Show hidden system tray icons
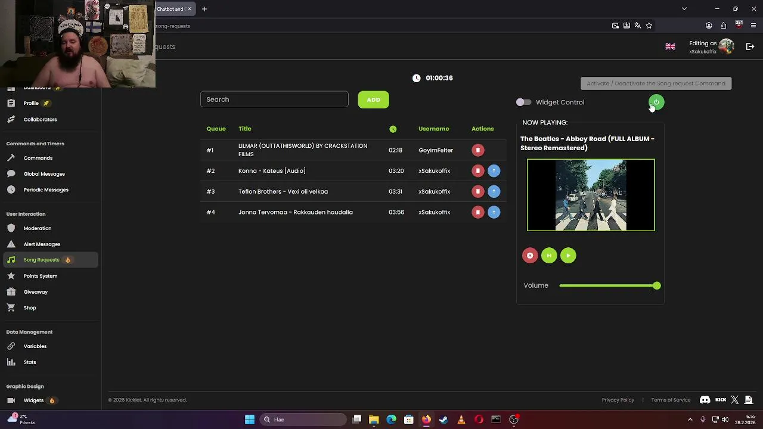 click(x=690, y=419)
